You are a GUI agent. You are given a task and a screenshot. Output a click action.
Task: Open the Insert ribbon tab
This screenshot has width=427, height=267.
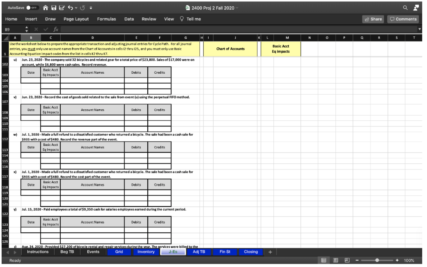click(31, 19)
